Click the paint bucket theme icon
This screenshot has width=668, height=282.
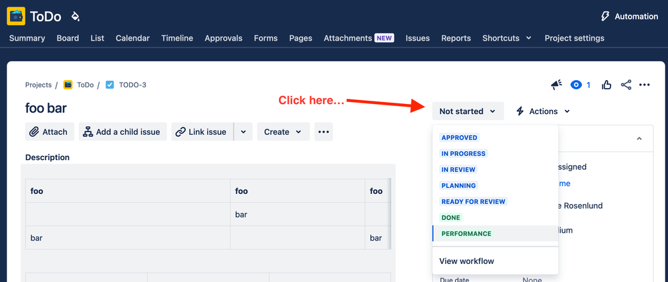point(76,17)
